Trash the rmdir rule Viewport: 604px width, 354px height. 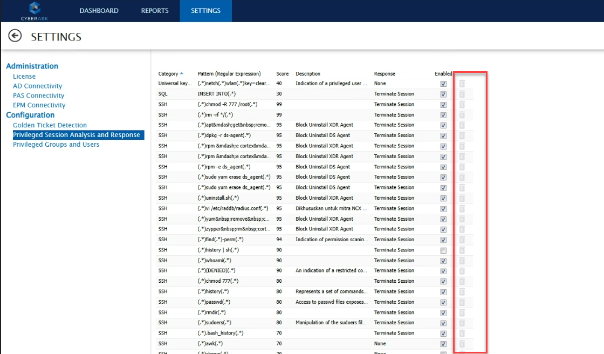[462, 312]
